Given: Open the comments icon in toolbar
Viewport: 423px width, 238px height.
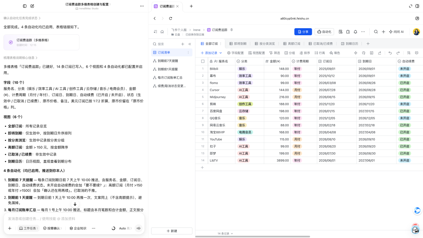Looking at the screenshot, I should [x=416, y=53].
